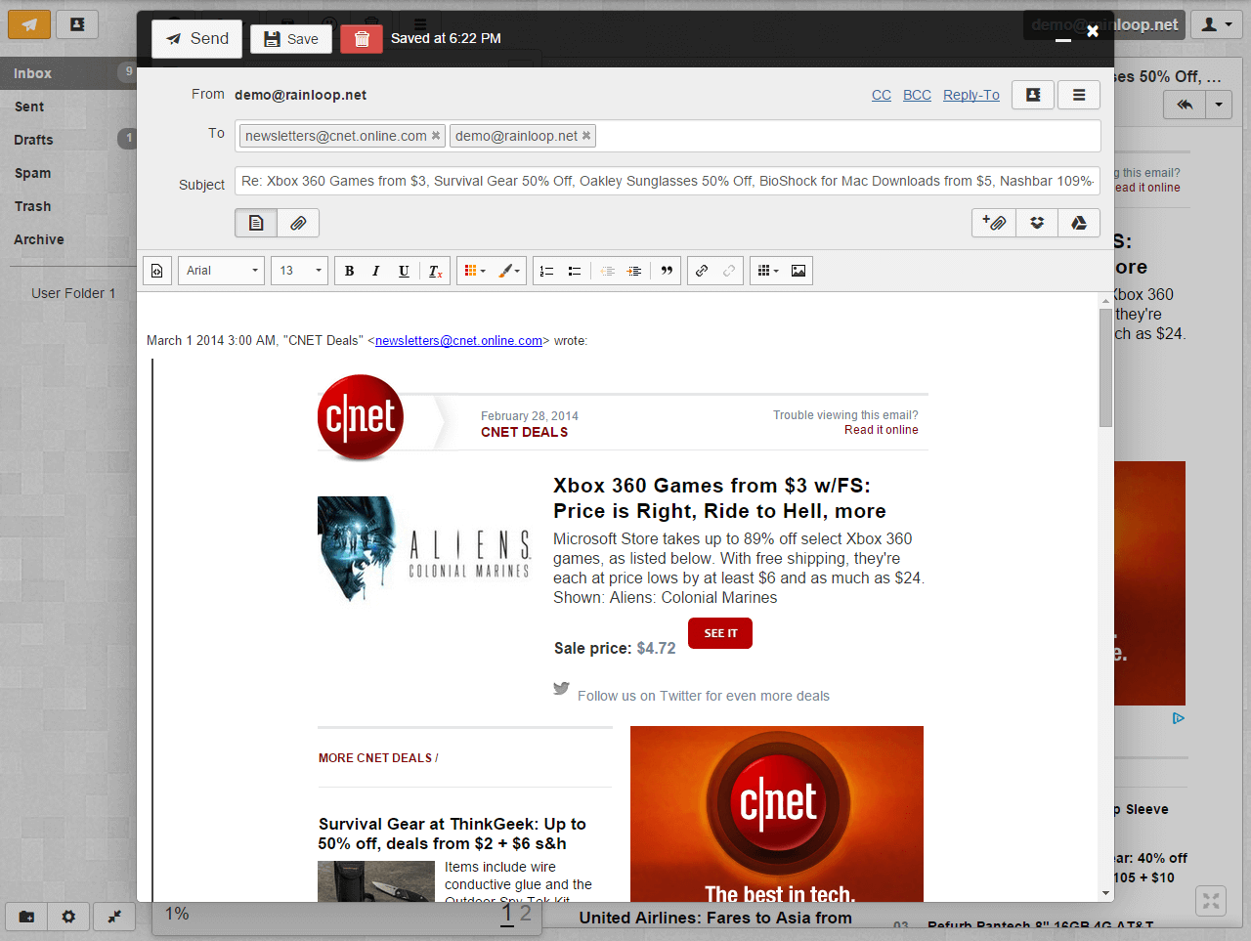The width and height of the screenshot is (1251, 941).
Task: Open the insert table dropdown
Action: tap(768, 271)
